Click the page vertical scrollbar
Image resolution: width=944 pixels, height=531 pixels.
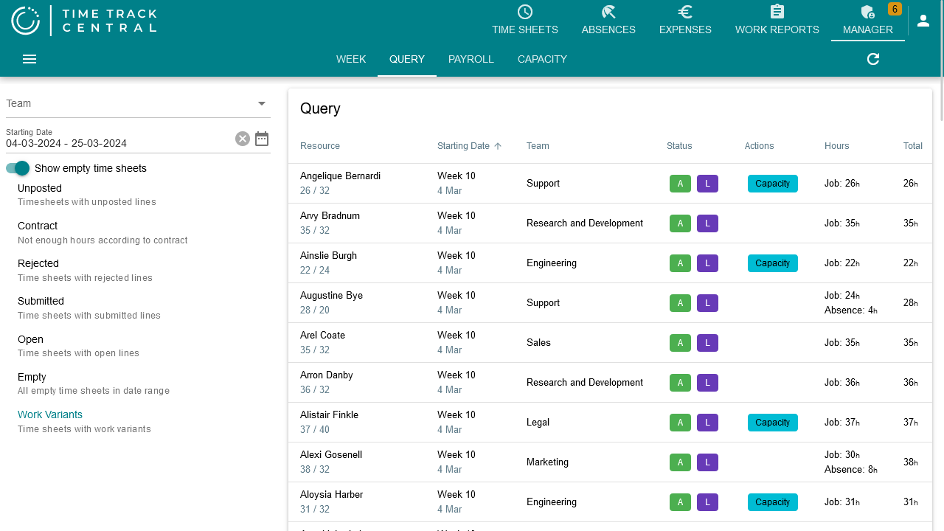point(942,60)
